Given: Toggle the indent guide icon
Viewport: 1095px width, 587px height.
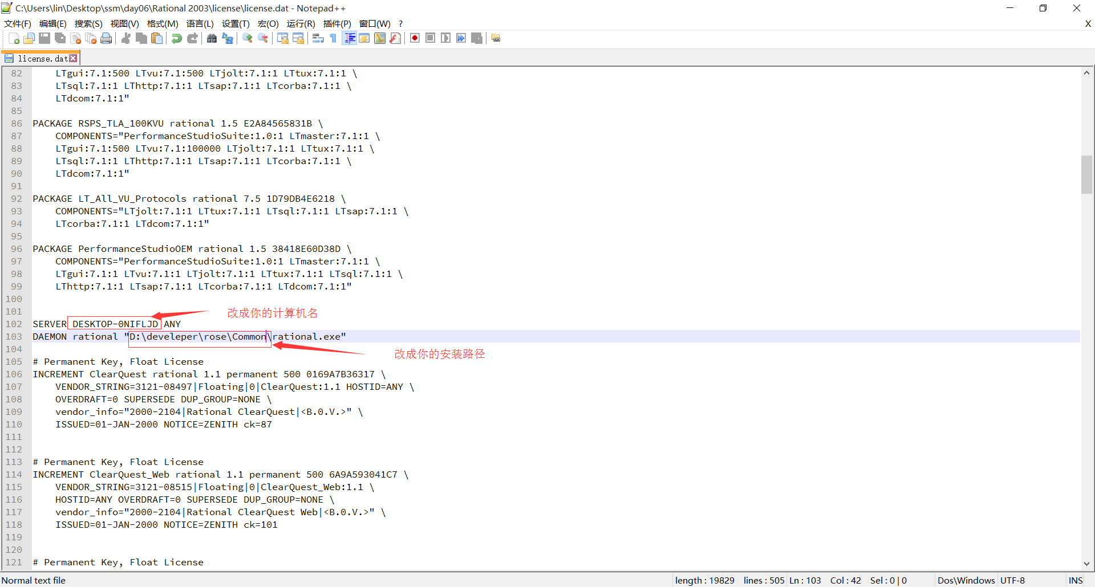Looking at the screenshot, I should [x=350, y=38].
